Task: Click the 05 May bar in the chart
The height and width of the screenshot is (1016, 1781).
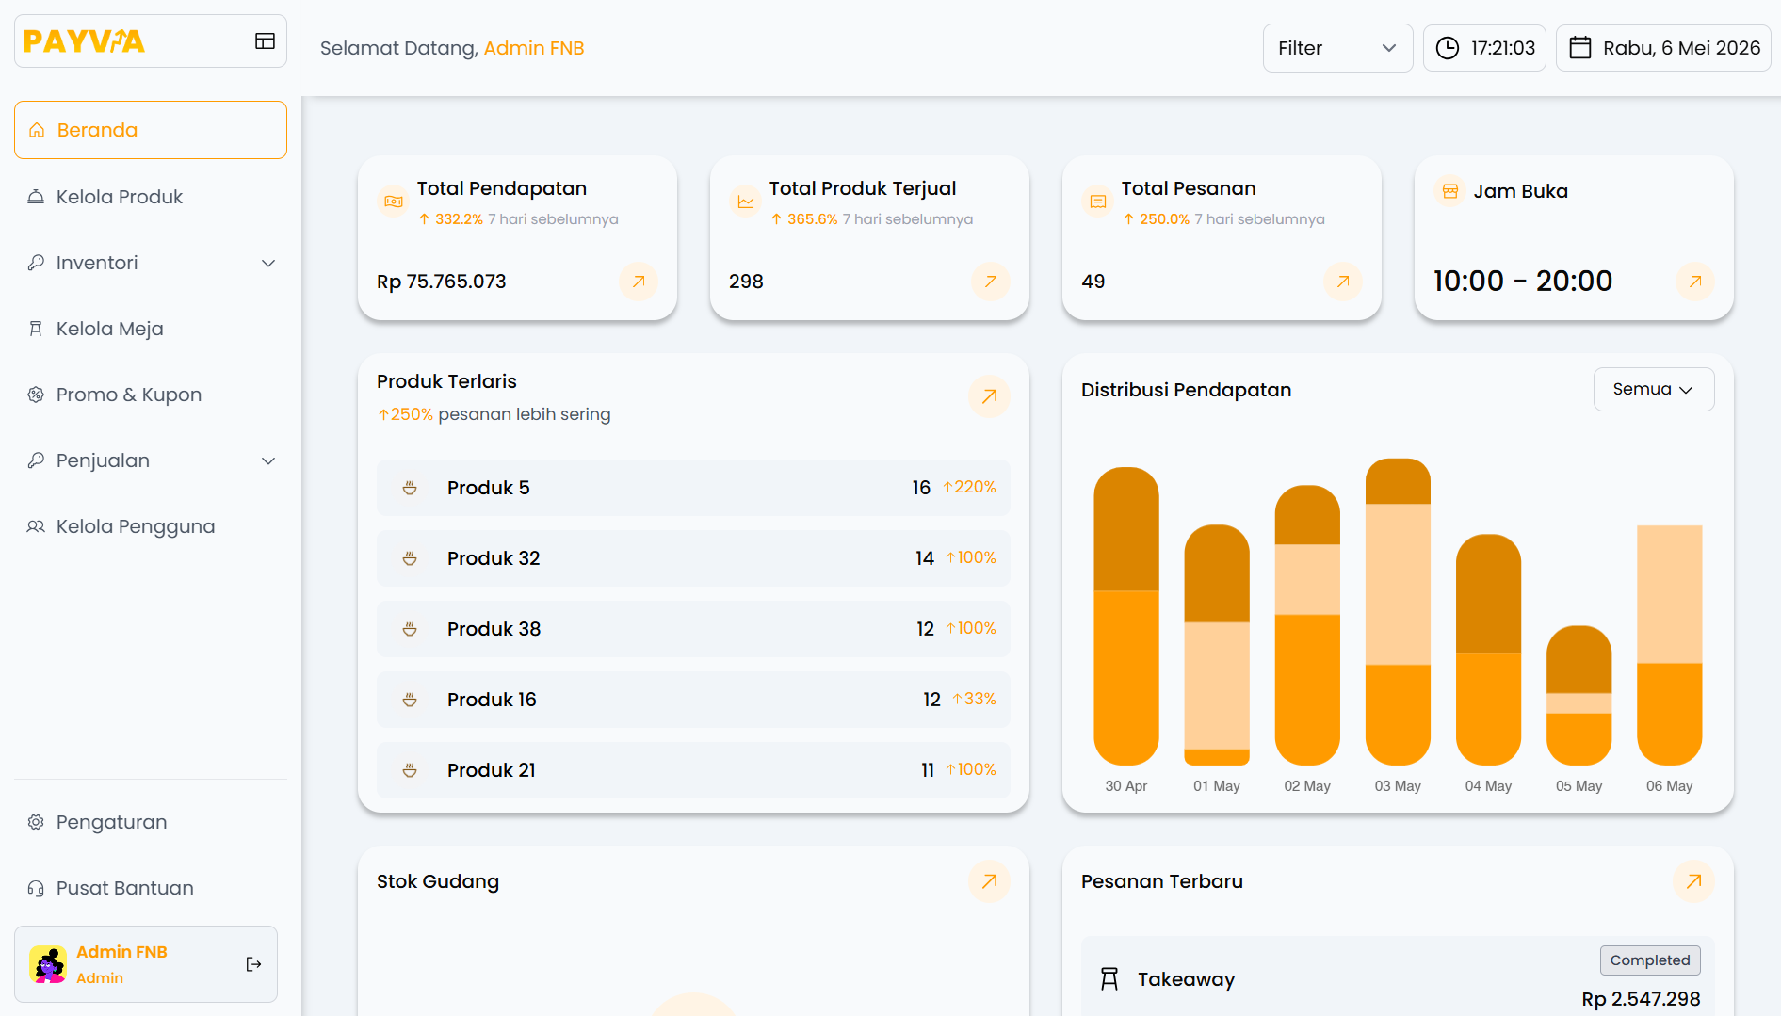Action: 1579,696
